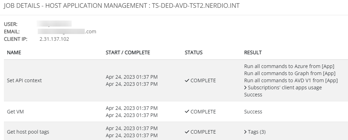Click the client IP address 2.31.137.102
This screenshot has height=140, width=348.
(54, 39)
